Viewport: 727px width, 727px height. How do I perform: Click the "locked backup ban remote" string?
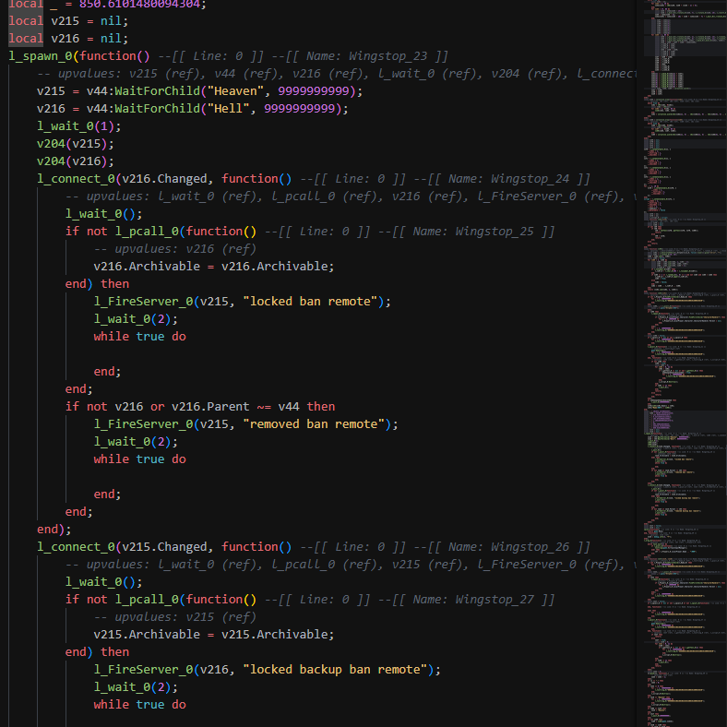(x=335, y=670)
